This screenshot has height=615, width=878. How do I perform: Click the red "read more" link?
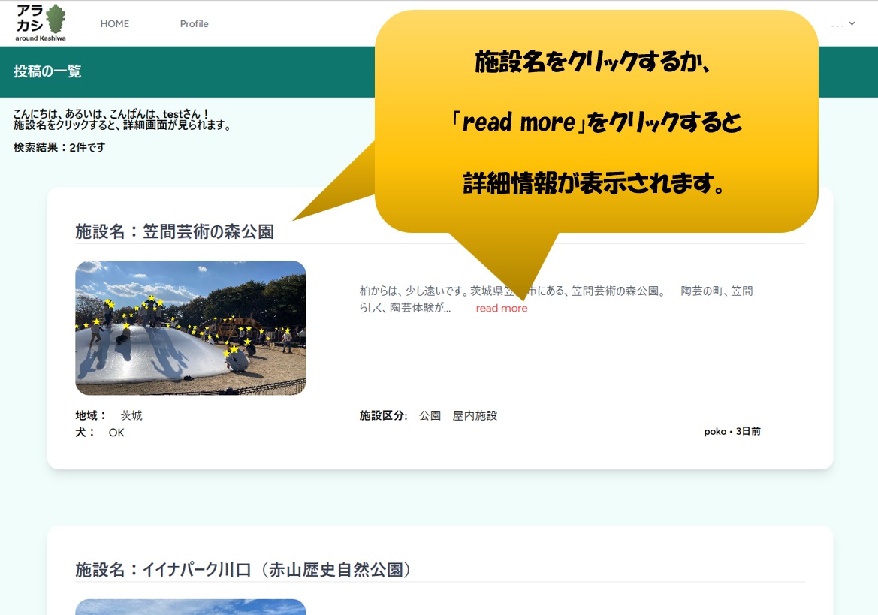coord(502,309)
